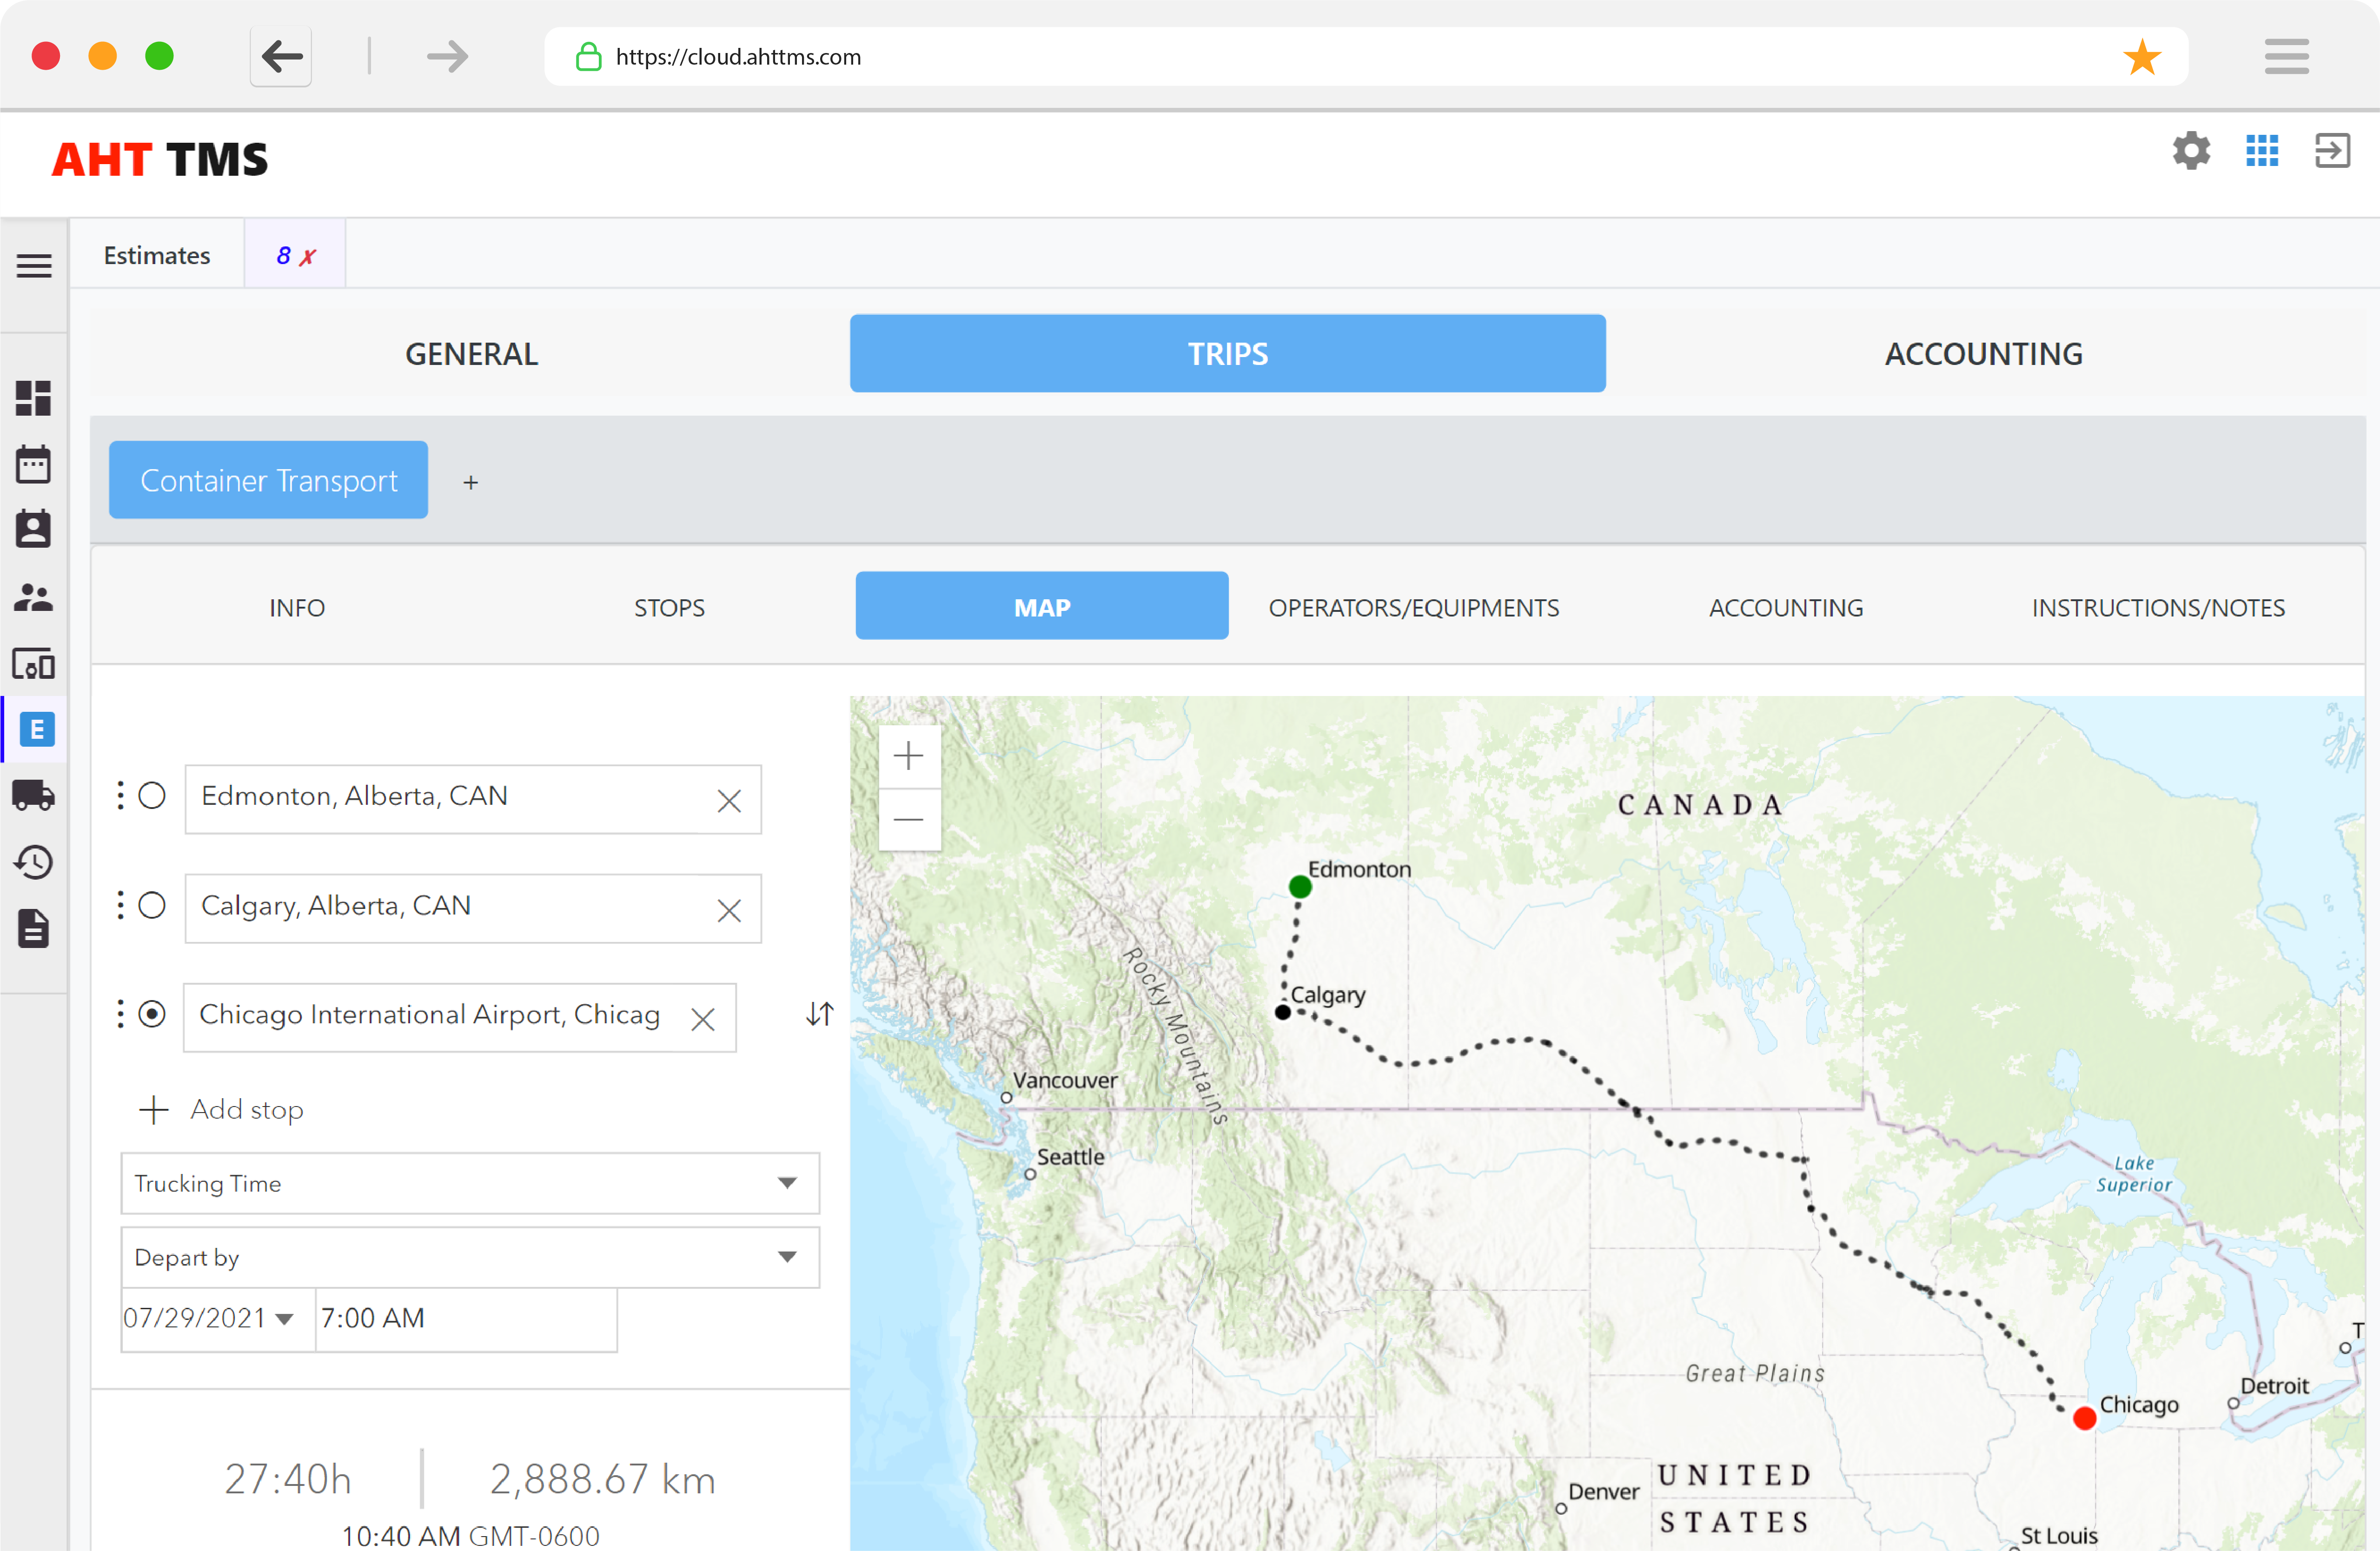Open settings gear in header

2190,151
